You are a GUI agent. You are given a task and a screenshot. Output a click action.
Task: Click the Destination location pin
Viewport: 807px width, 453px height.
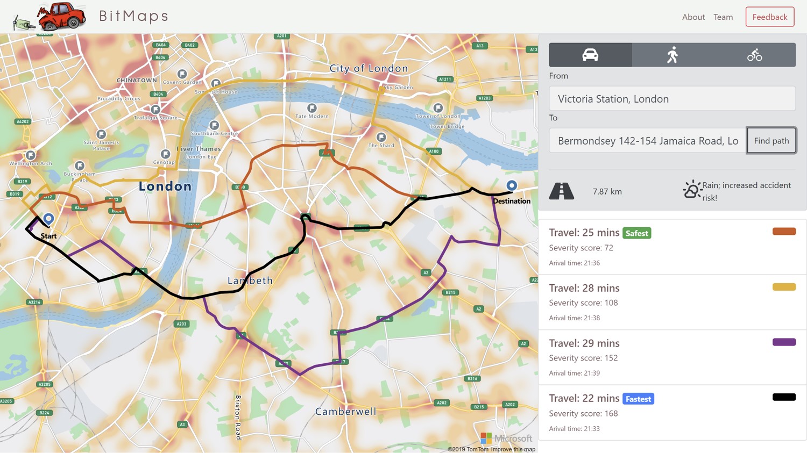coord(512,185)
